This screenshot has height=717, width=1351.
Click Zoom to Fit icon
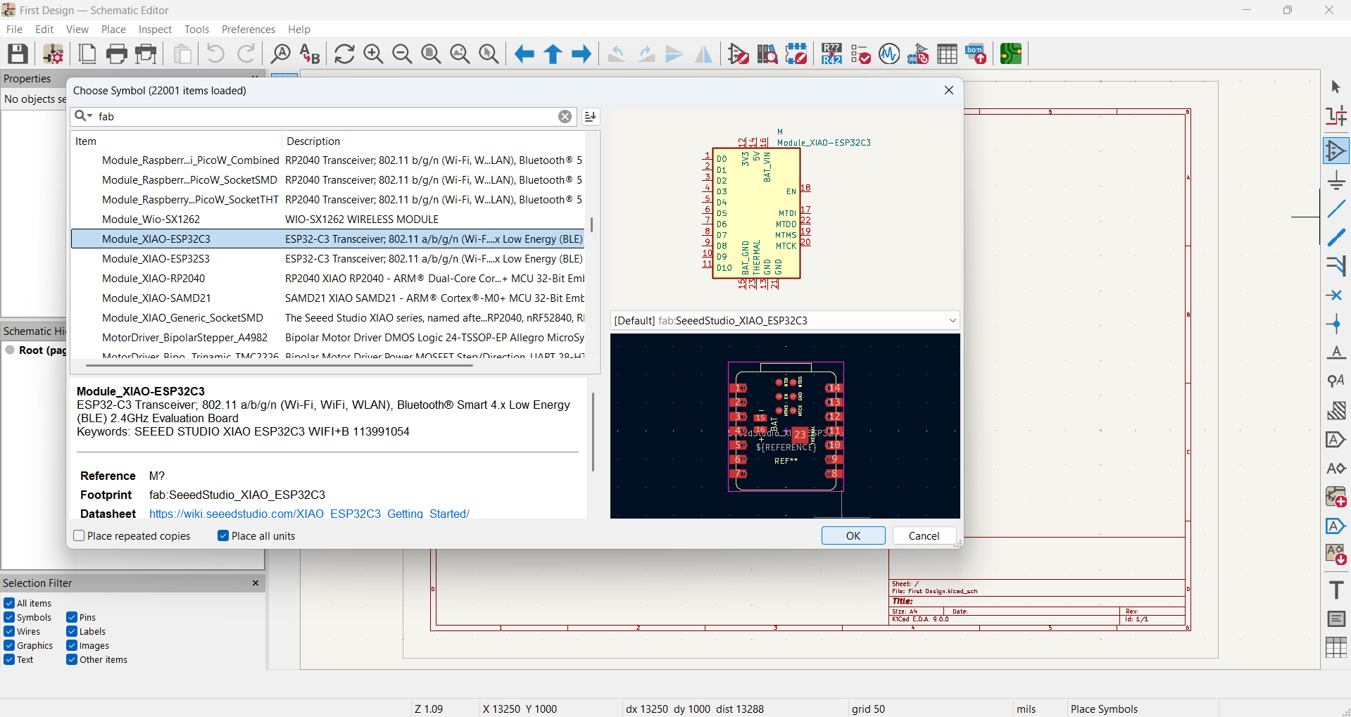tap(431, 53)
